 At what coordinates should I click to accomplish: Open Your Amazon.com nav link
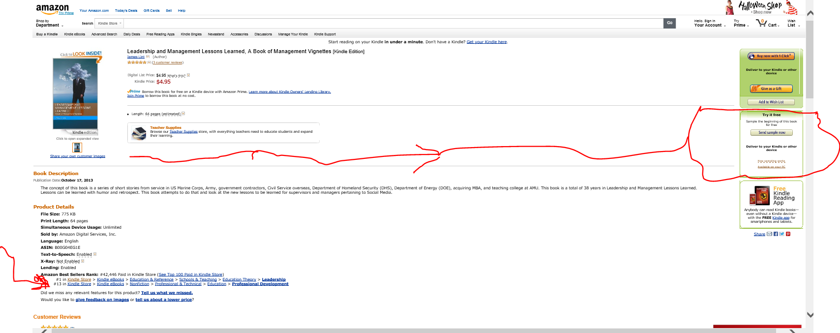coord(94,10)
